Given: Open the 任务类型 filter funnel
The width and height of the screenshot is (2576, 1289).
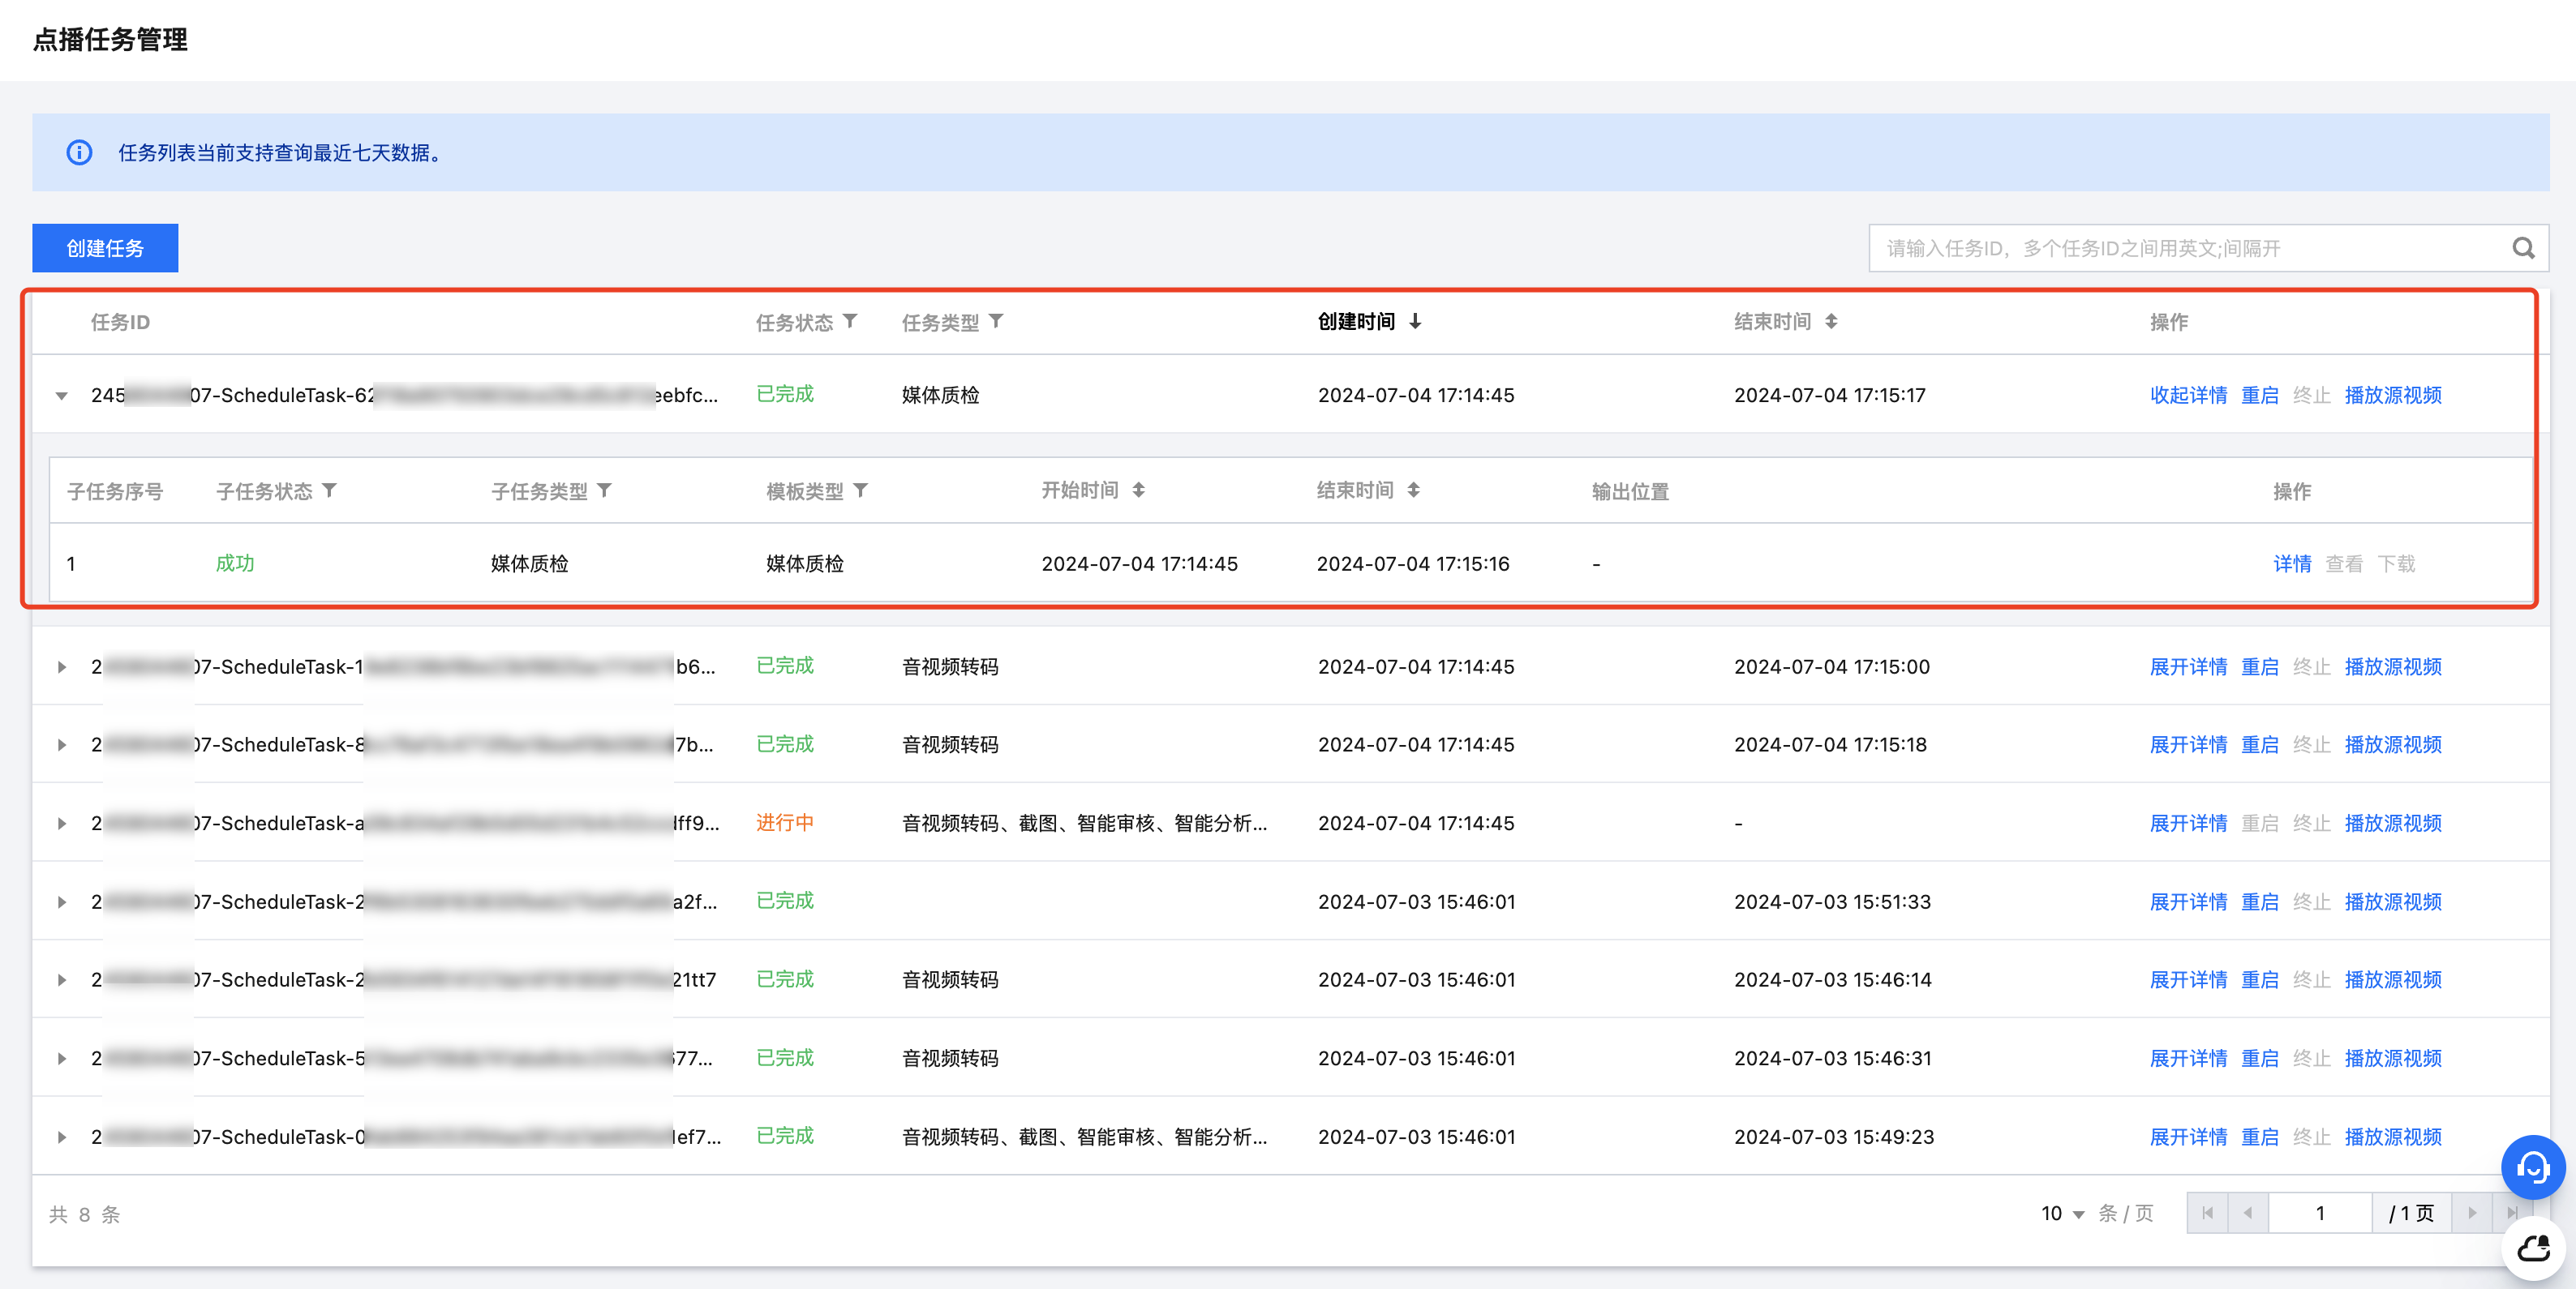Looking at the screenshot, I should coord(996,322).
